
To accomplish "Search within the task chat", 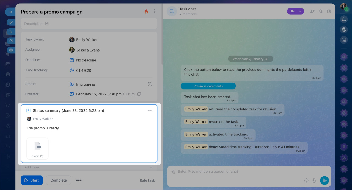I will 321,11.
